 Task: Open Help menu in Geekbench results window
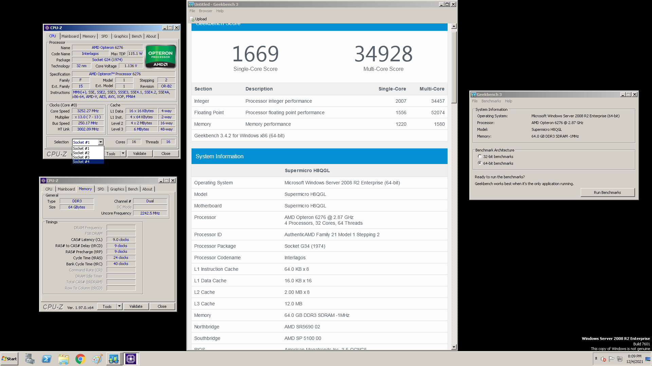click(x=220, y=11)
